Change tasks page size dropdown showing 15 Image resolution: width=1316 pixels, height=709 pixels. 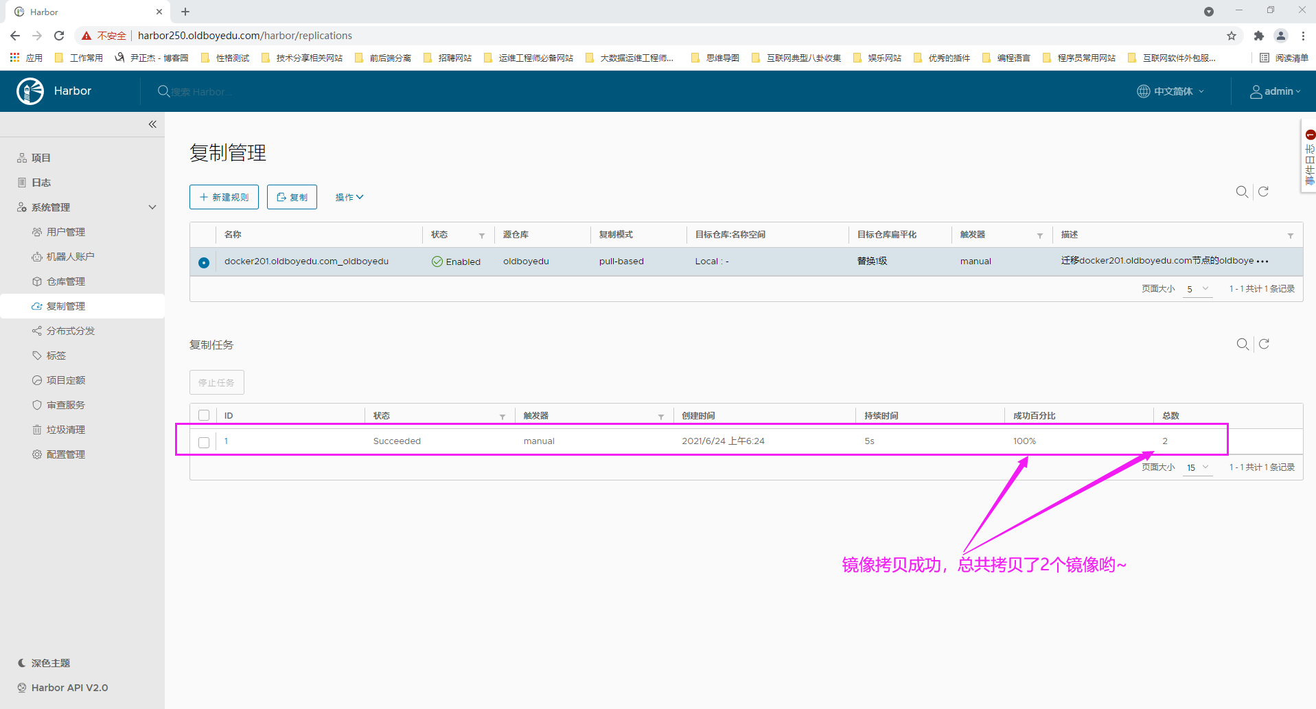click(1197, 467)
